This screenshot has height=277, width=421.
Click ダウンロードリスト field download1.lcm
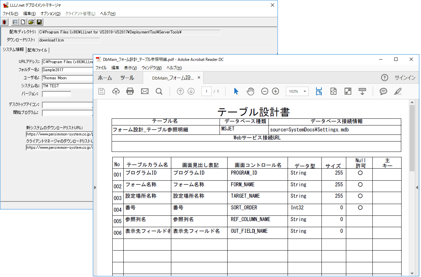(x=69, y=40)
